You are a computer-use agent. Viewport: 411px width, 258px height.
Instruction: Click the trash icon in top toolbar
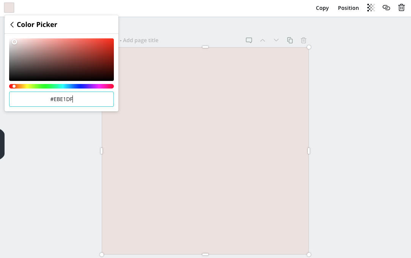coord(401,8)
